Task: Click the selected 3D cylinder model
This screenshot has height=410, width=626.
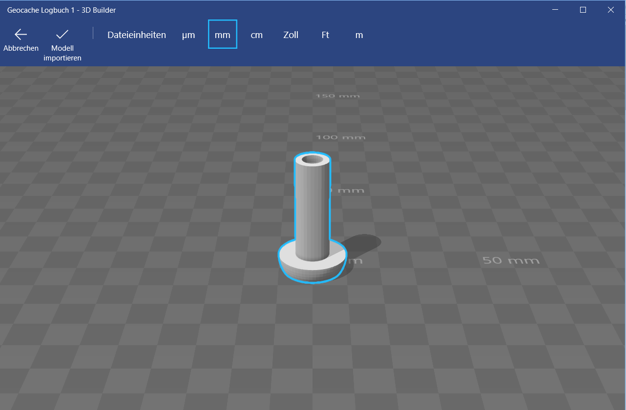Action: coord(312,218)
